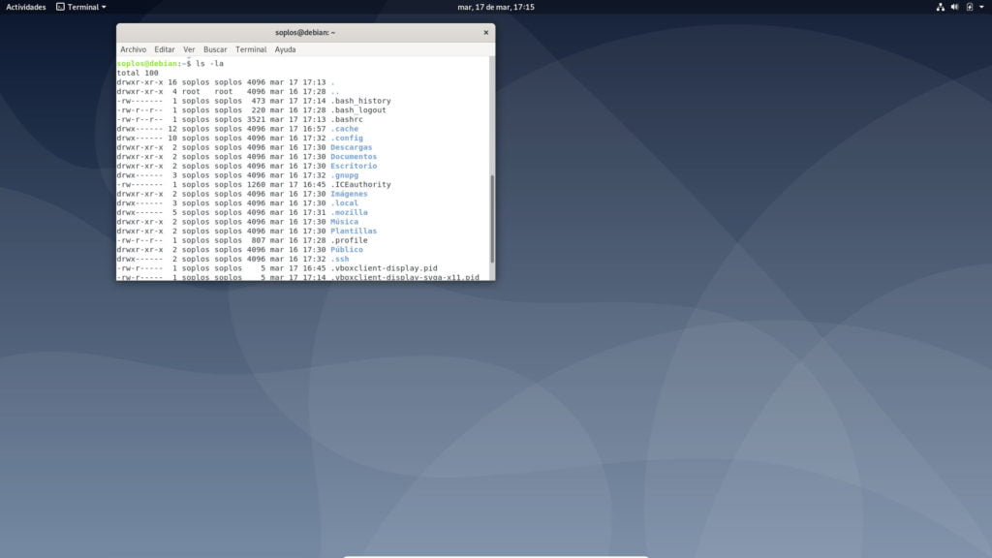Image resolution: width=992 pixels, height=558 pixels.
Task: Click the .bashrc file name
Action: click(x=347, y=119)
